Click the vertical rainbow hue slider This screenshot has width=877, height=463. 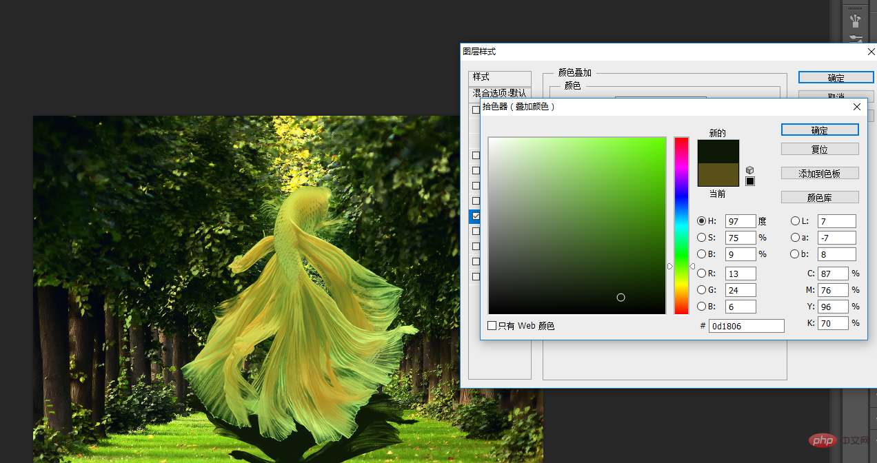(x=681, y=225)
